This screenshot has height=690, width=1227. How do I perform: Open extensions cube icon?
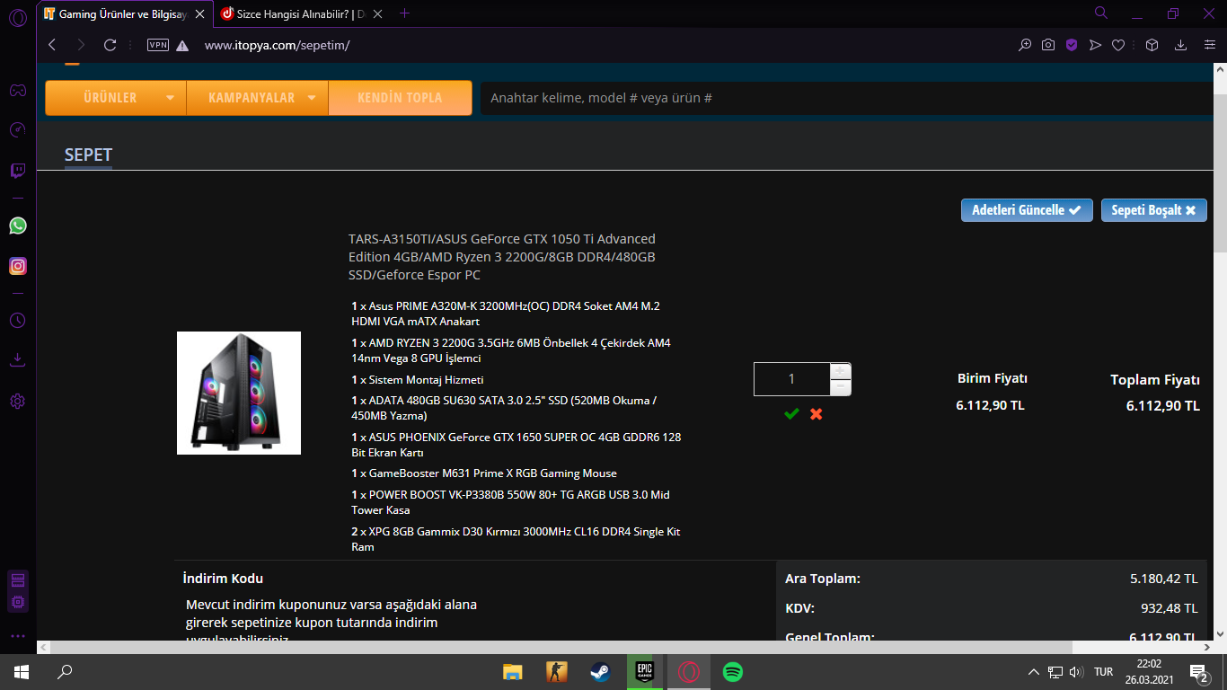click(x=1152, y=45)
